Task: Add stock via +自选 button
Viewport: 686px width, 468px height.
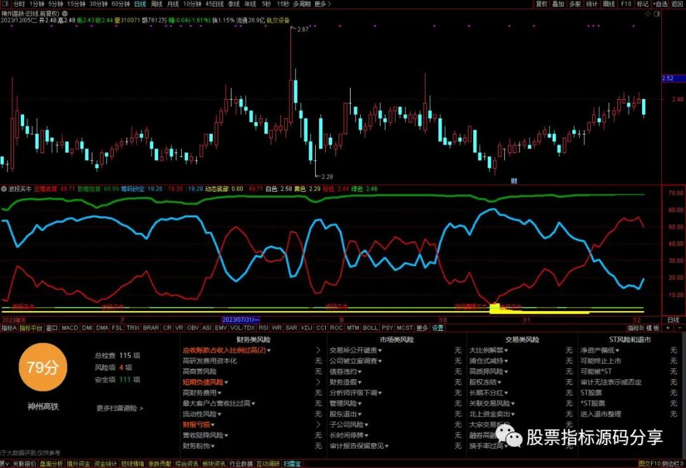Action: [x=660, y=4]
